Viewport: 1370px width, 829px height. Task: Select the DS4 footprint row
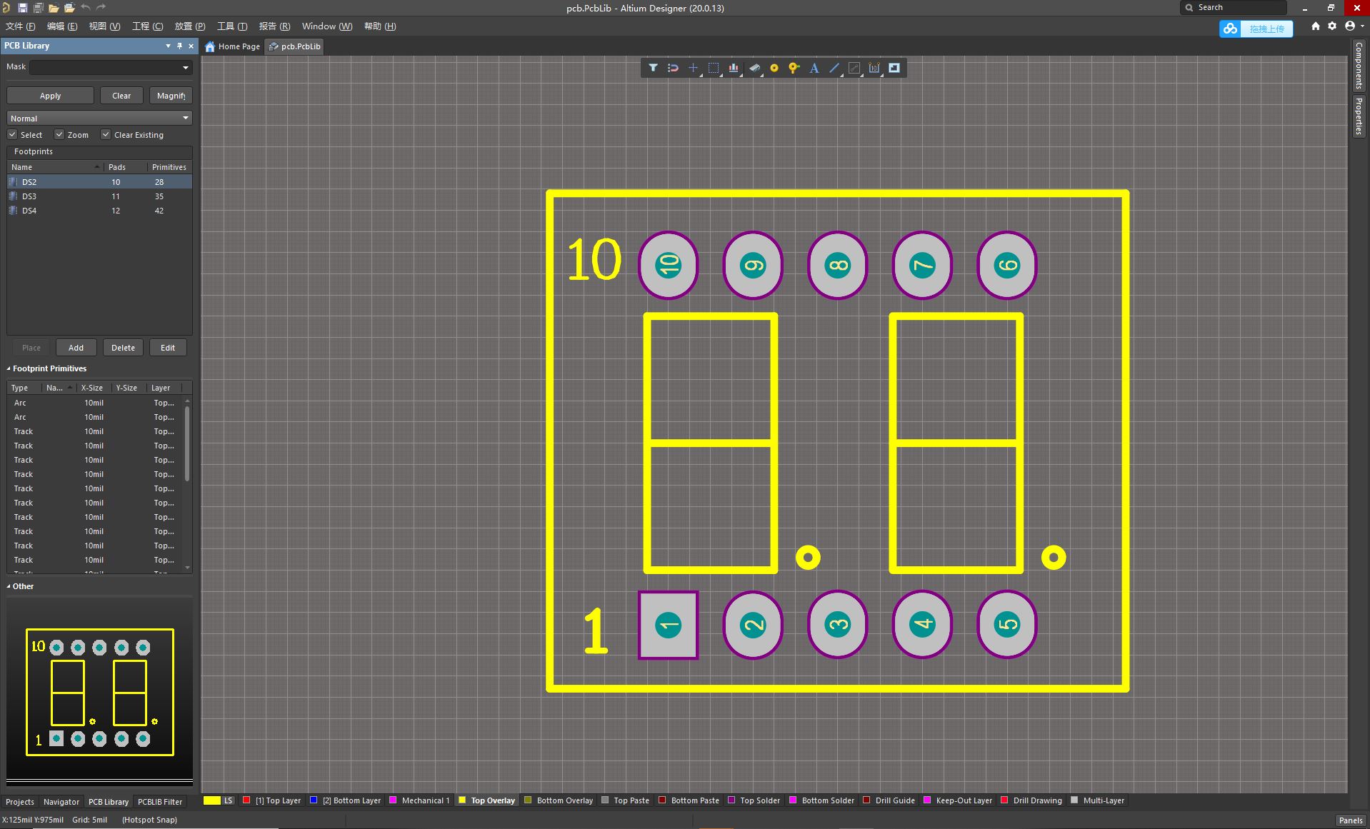point(99,211)
